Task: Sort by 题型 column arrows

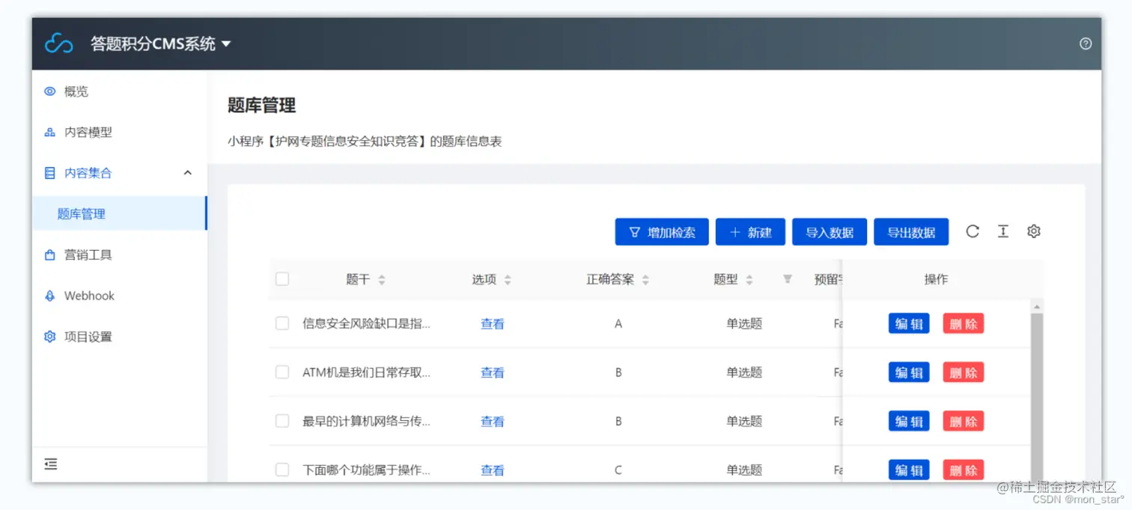Action: (x=749, y=279)
